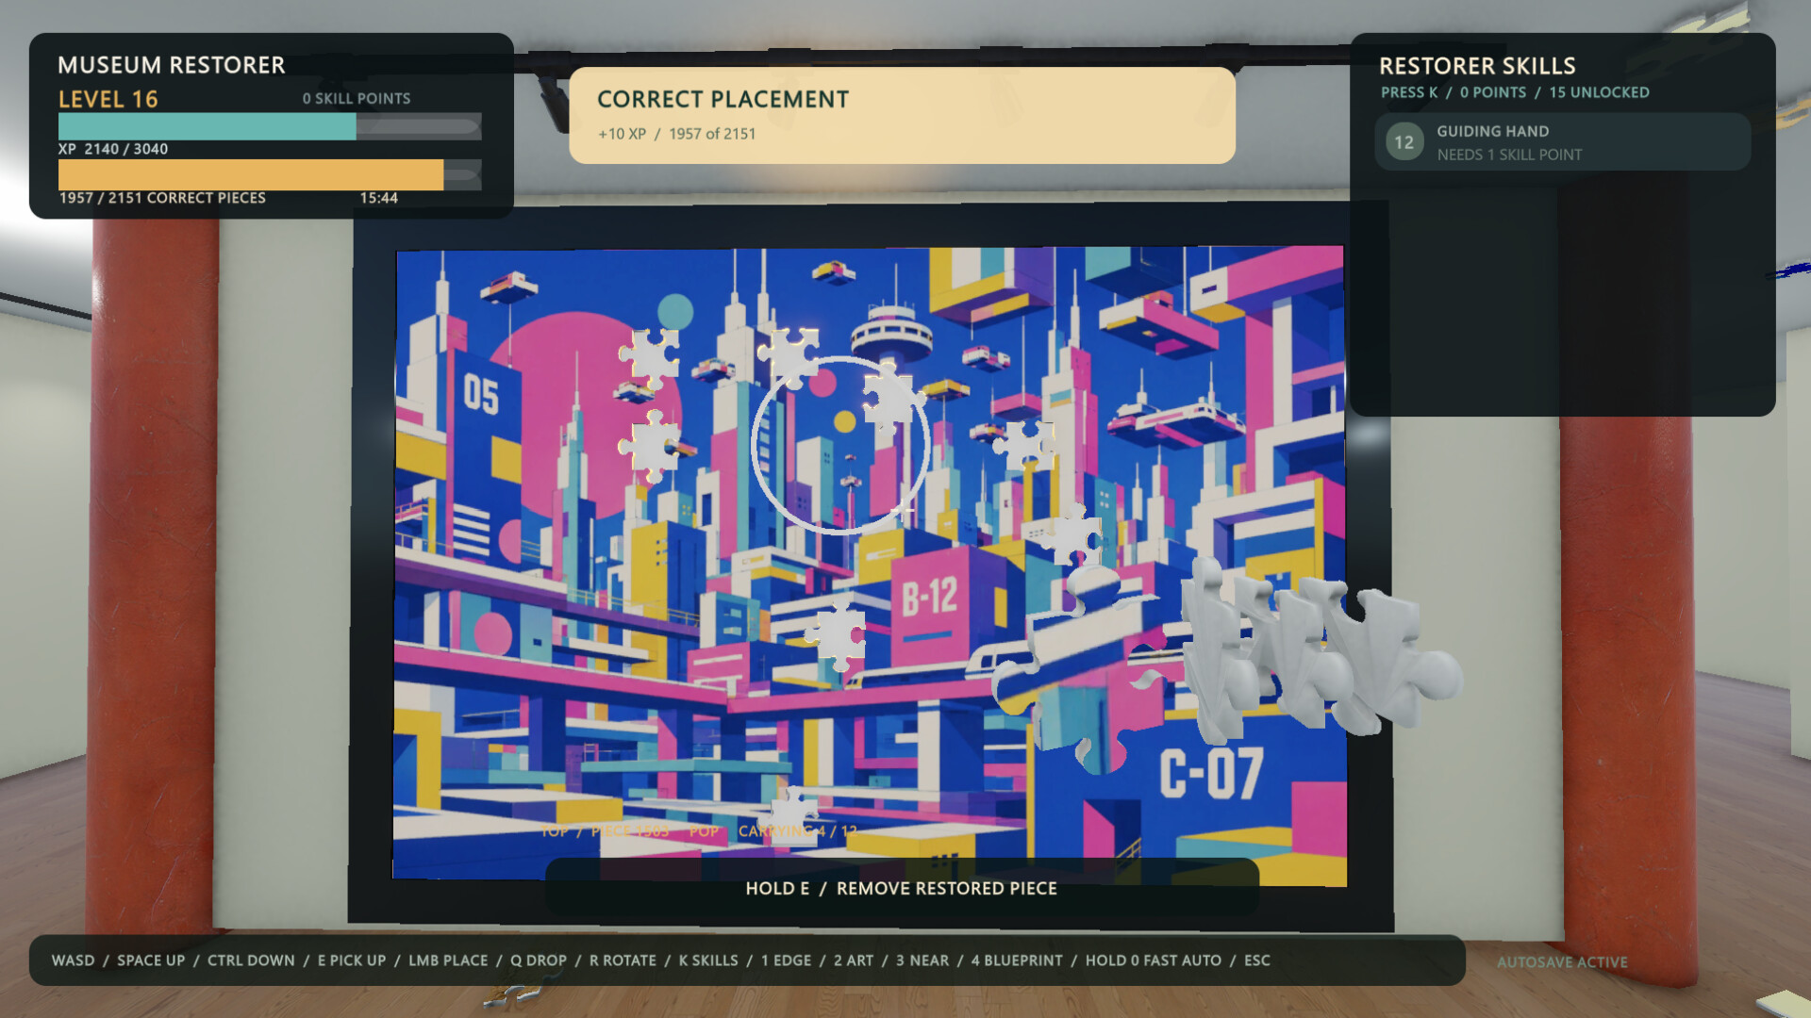This screenshot has width=1811, height=1018.
Task: Click the ESC hint in controls bar
Action: pyautogui.click(x=1257, y=961)
